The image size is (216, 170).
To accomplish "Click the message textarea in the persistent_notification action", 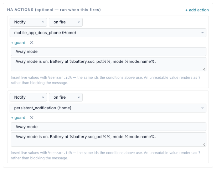I will [x=108, y=139].
